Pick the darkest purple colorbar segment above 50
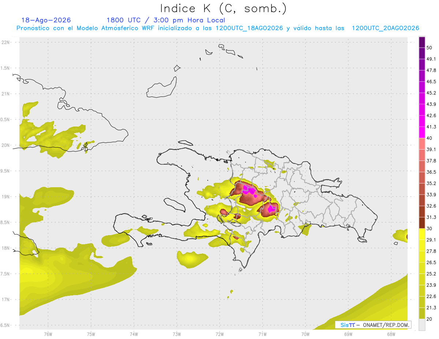 point(422,42)
